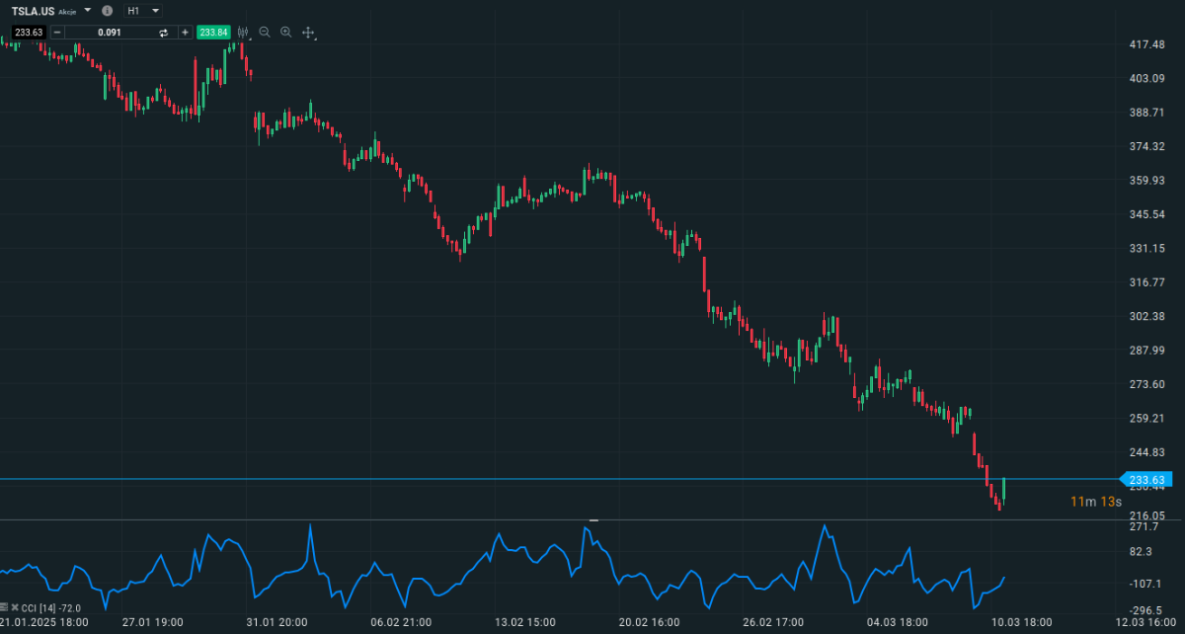The image size is (1185, 634).
Task: Click the swap arrows icon in volume field
Action: coord(164,33)
